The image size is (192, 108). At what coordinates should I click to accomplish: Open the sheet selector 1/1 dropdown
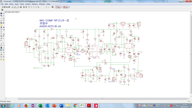[16, 7]
